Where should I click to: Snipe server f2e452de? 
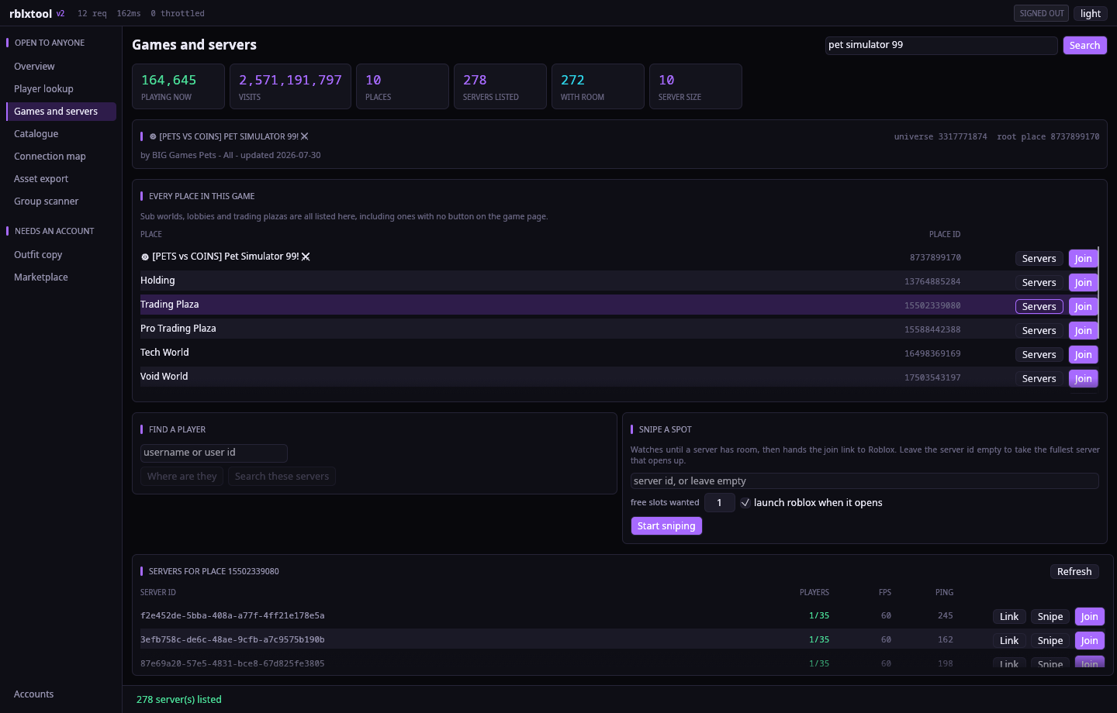tap(1050, 617)
